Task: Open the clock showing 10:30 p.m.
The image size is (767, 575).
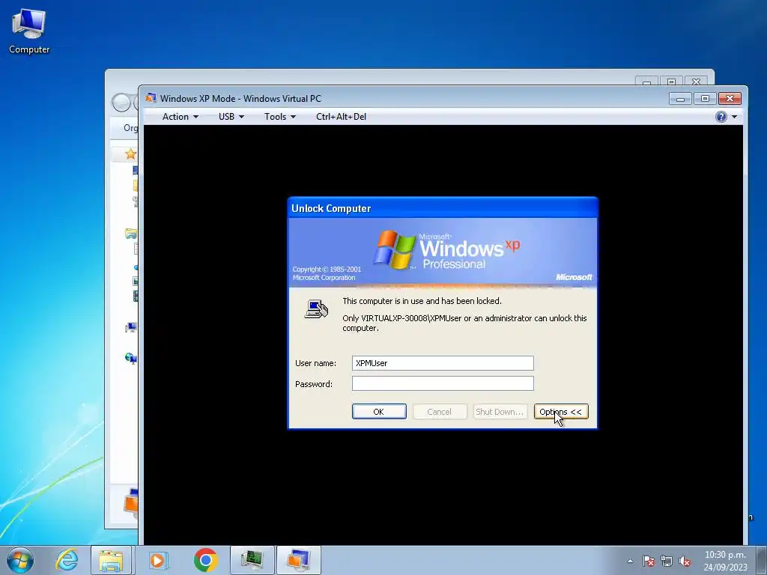Action: point(725,561)
